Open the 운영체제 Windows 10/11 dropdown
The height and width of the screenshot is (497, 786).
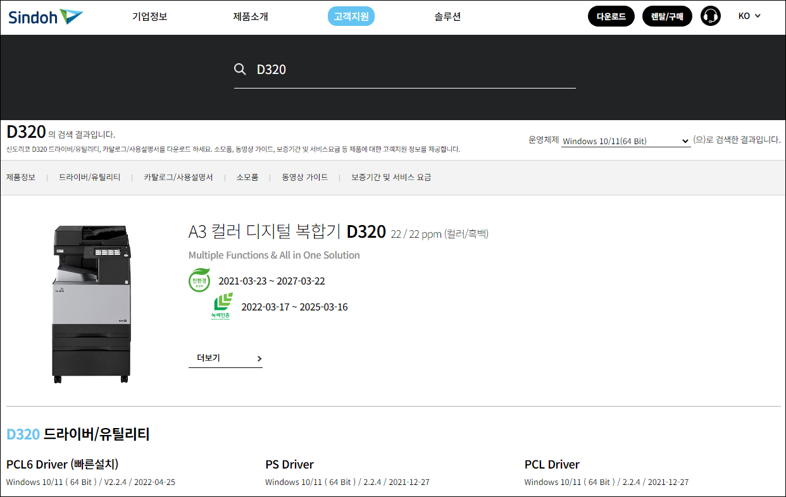(x=625, y=140)
